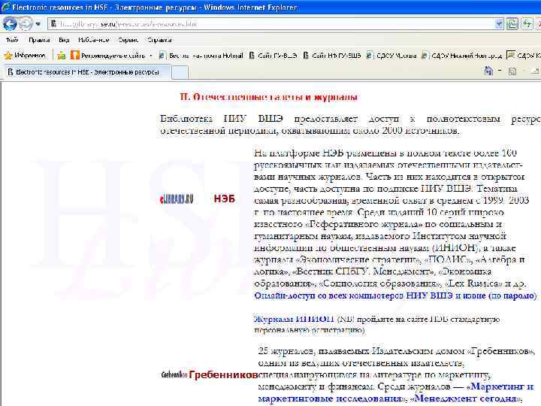Image resolution: width=541 pixels, height=406 pixels.
Task: Open the Hotmail free mail favorite
Action: pos(201,55)
